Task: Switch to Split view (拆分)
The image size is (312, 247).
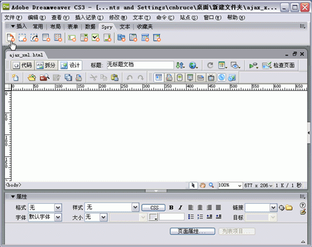Action: pos(46,66)
